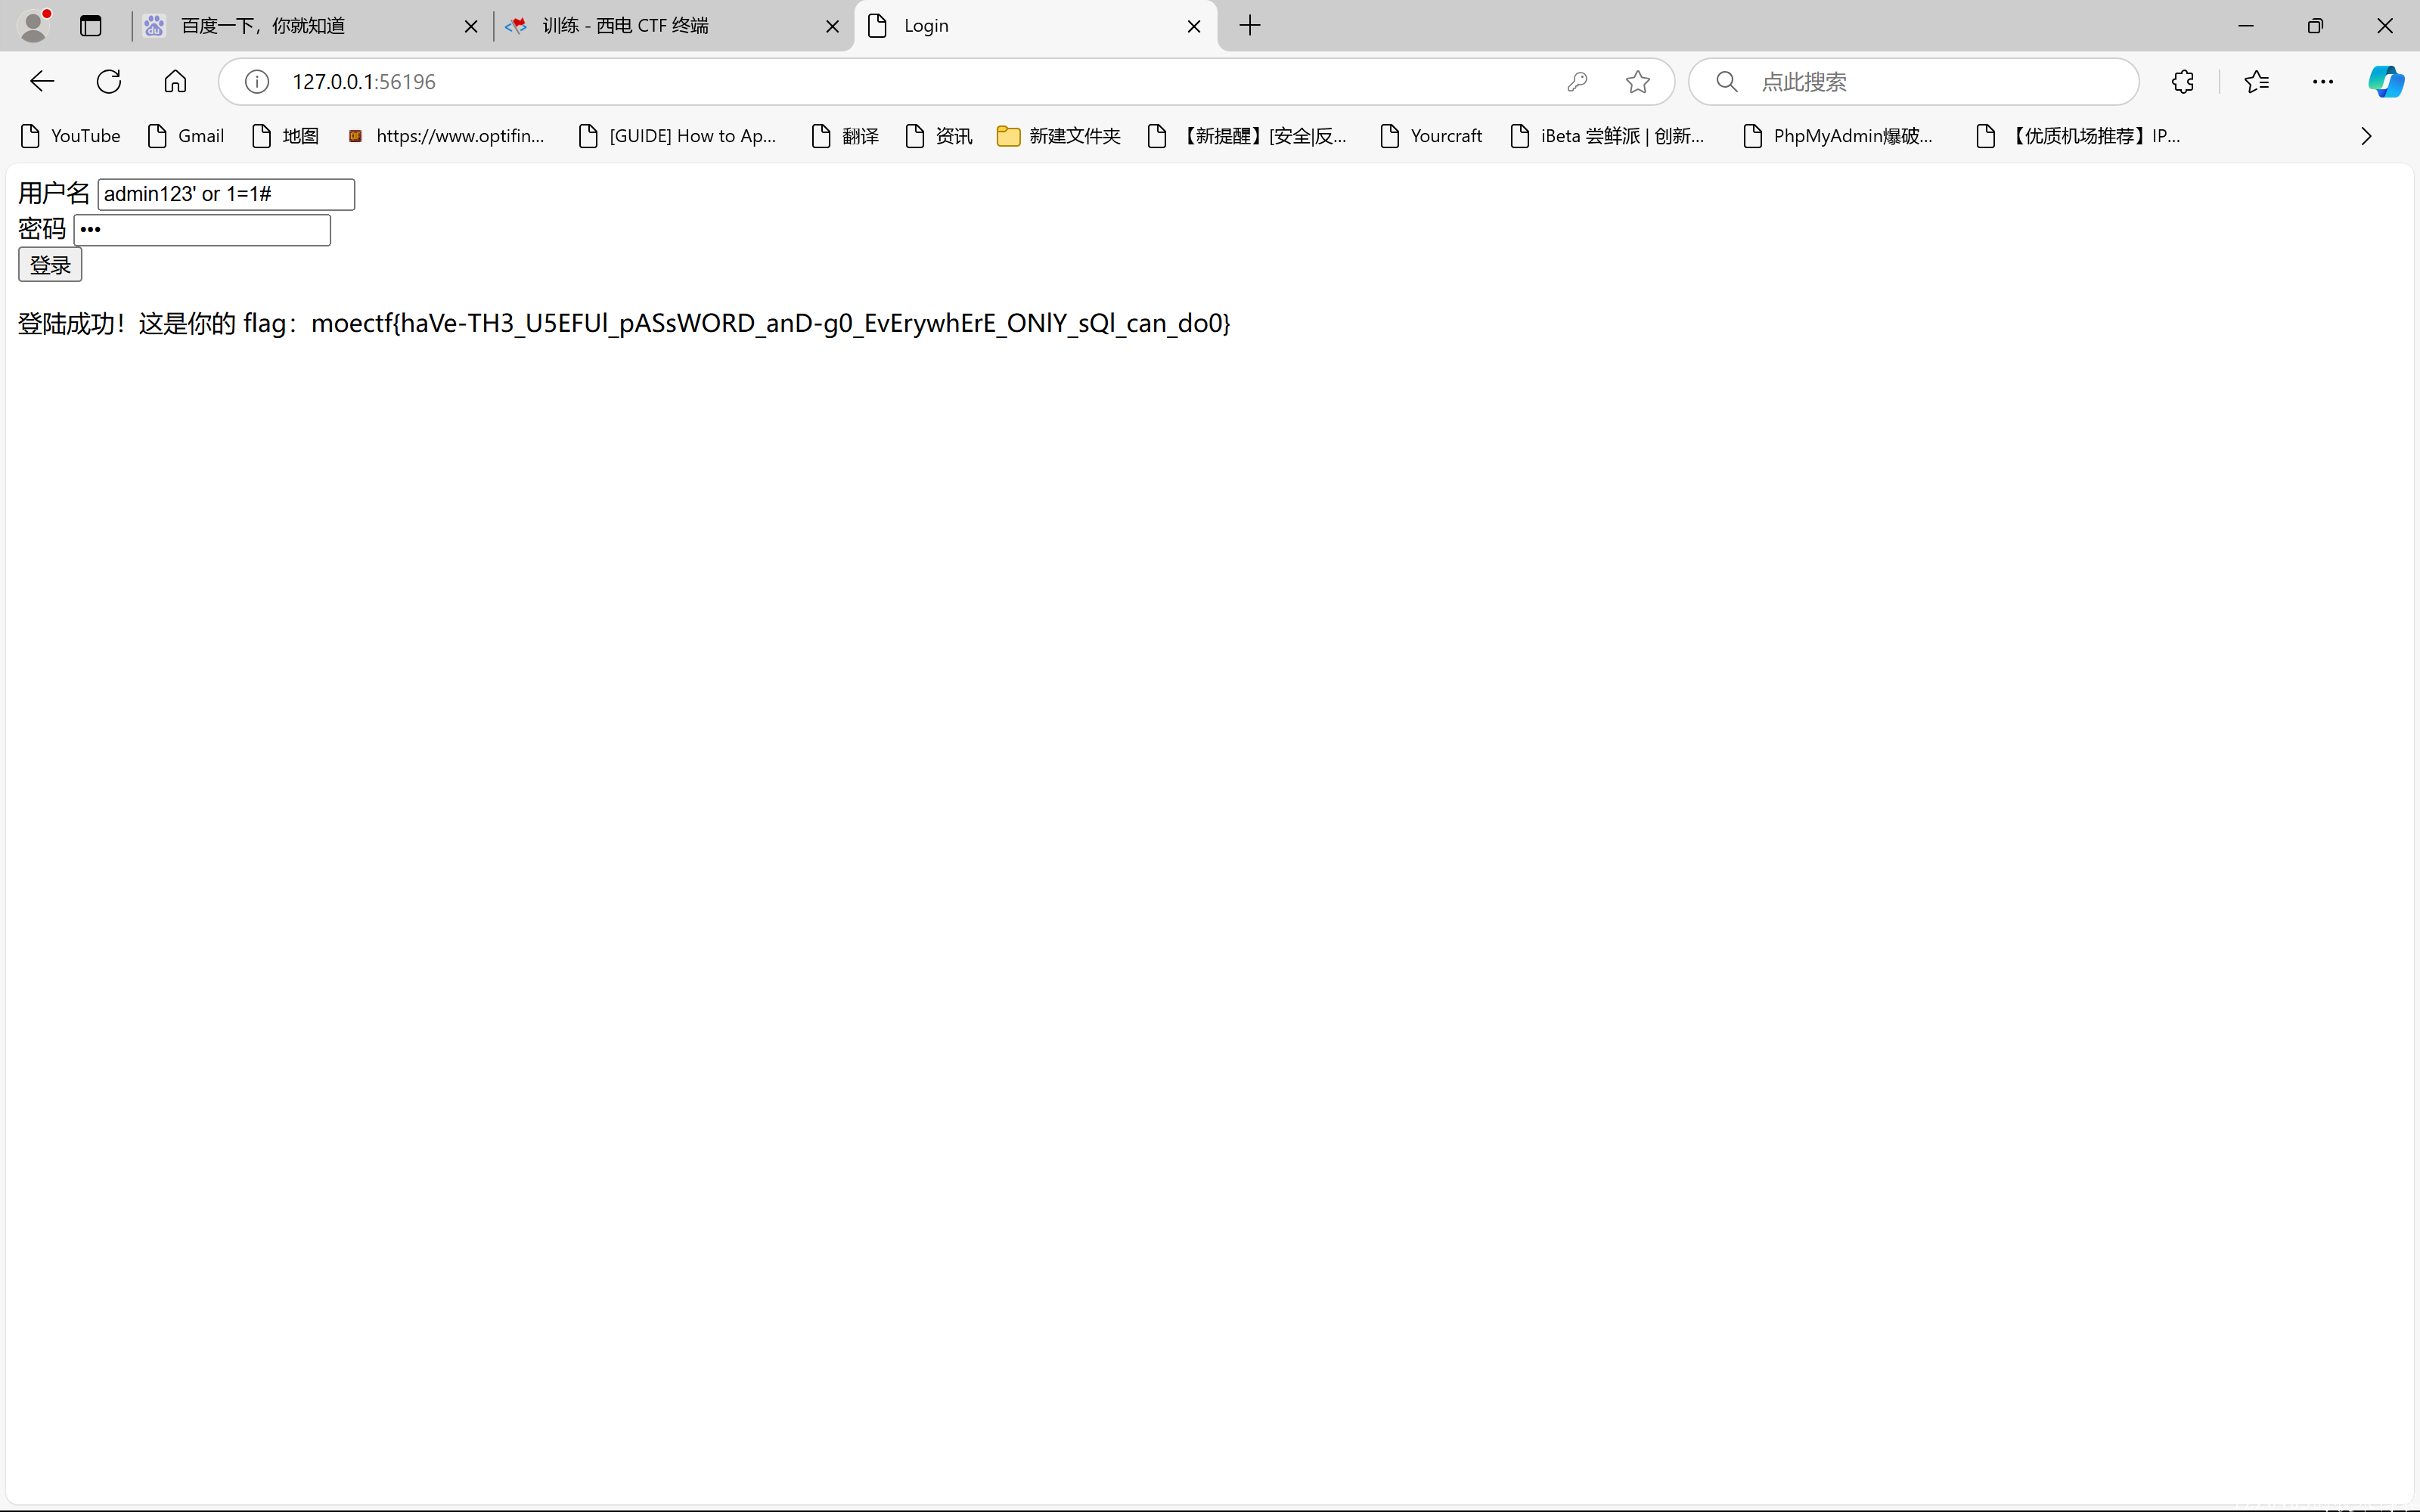Image resolution: width=2420 pixels, height=1512 pixels.
Task: Open the YouTube bookmark
Action: (71, 136)
